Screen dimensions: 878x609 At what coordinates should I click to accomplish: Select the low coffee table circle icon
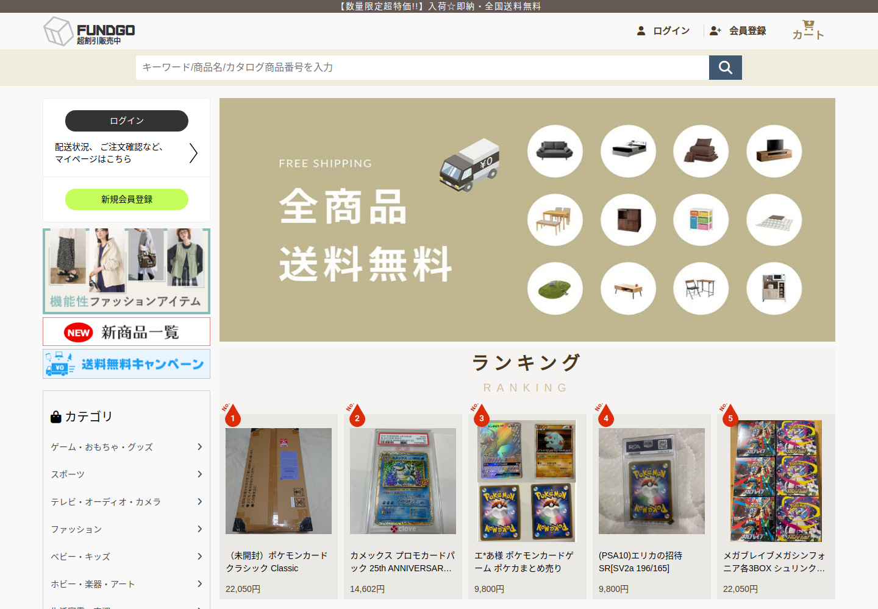pyautogui.click(x=628, y=289)
